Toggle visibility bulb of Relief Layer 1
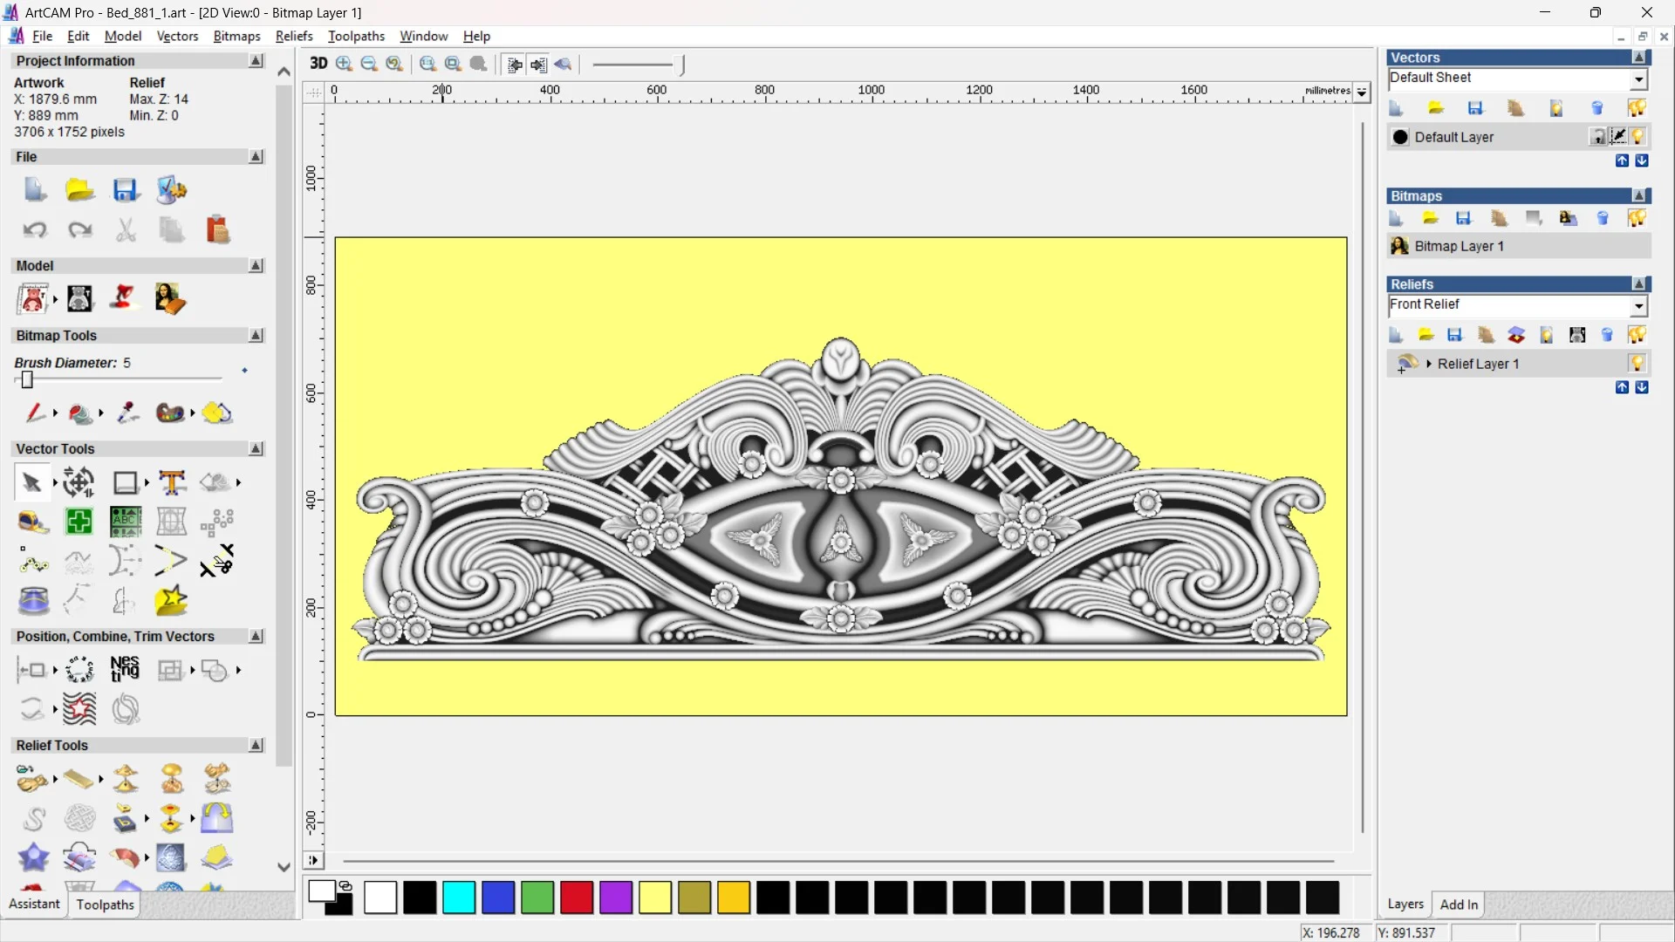Screen dimensions: 1675x942 point(1637,364)
